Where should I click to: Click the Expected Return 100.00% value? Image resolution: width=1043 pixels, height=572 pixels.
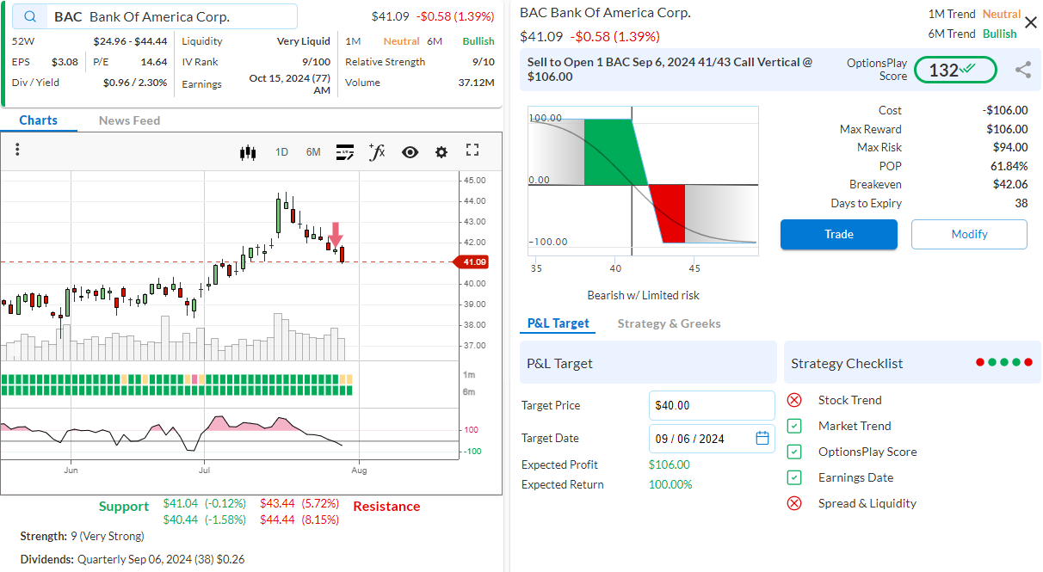[670, 484]
